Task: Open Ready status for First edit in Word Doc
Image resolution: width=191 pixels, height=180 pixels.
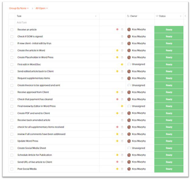Action: pyautogui.click(x=169, y=64)
